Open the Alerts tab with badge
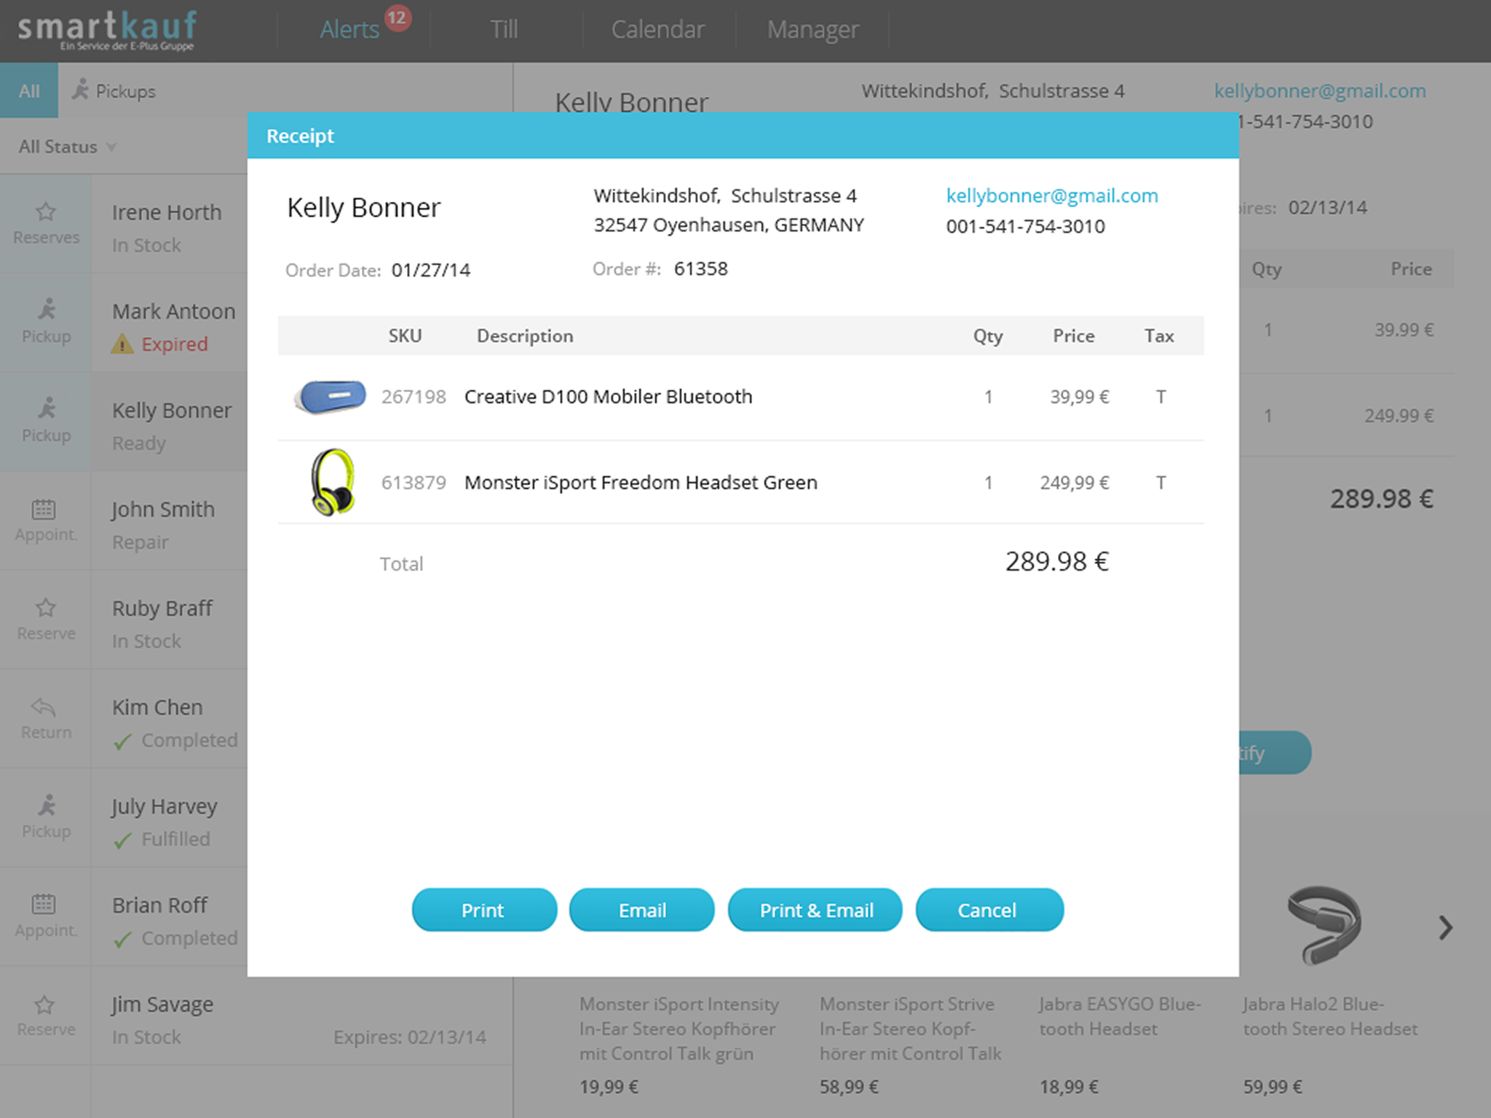 point(350,30)
